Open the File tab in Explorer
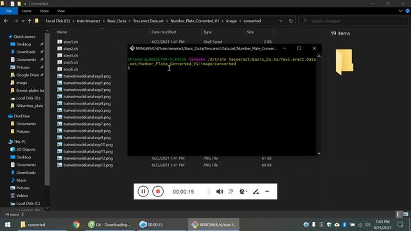This screenshot has width=411, height=231. (x=9, y=11)
